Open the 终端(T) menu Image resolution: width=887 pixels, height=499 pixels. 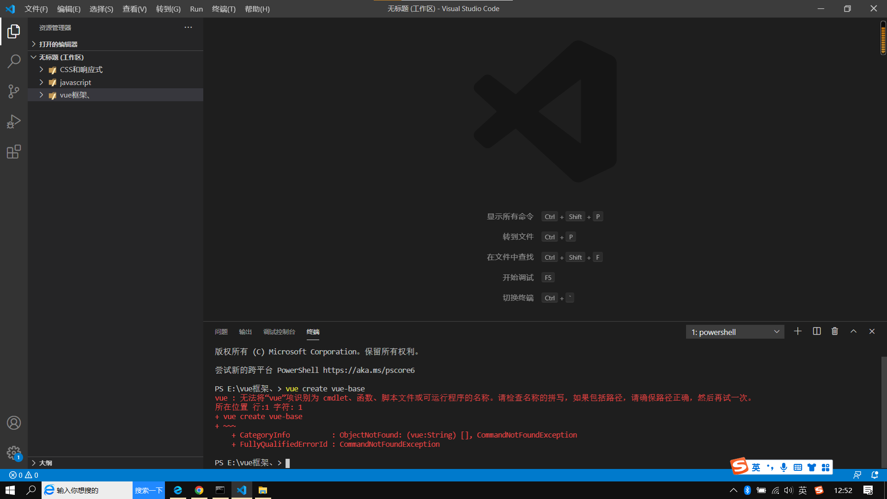(x=224, y=9)
